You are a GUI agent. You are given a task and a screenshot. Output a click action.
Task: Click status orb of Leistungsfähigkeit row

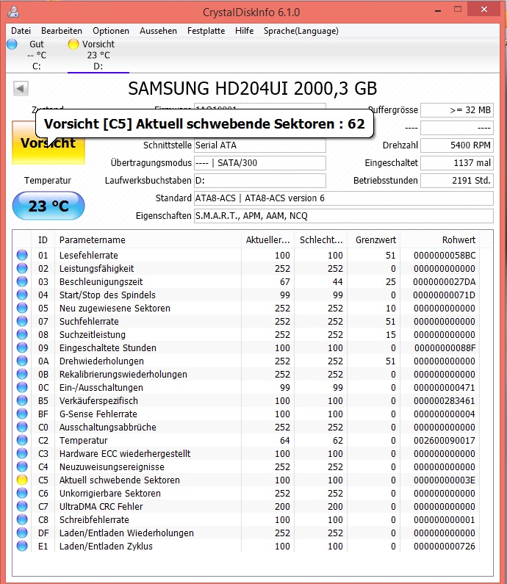22,269
